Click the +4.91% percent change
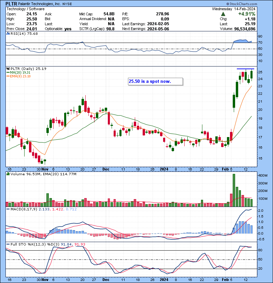The width and height of the screenshot is (273, 283). click(247, 14)
